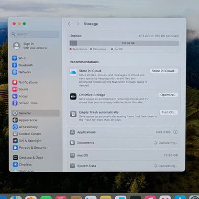Click the Search field in sidebar
Screen dimensions: 199x199
[35, 34]
